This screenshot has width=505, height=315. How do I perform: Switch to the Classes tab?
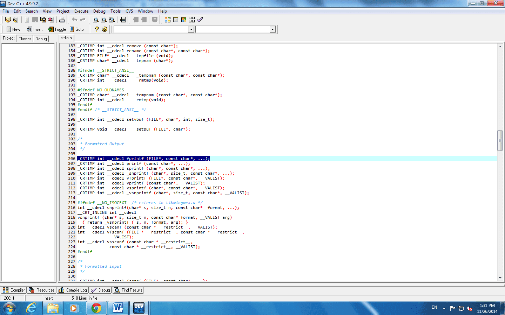(x=25, y=38)
